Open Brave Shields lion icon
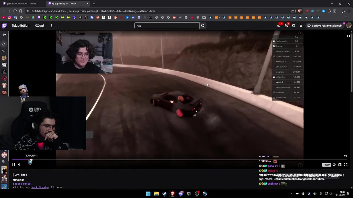The height and width of the screenshot is (198, 353). pos(299,11)
